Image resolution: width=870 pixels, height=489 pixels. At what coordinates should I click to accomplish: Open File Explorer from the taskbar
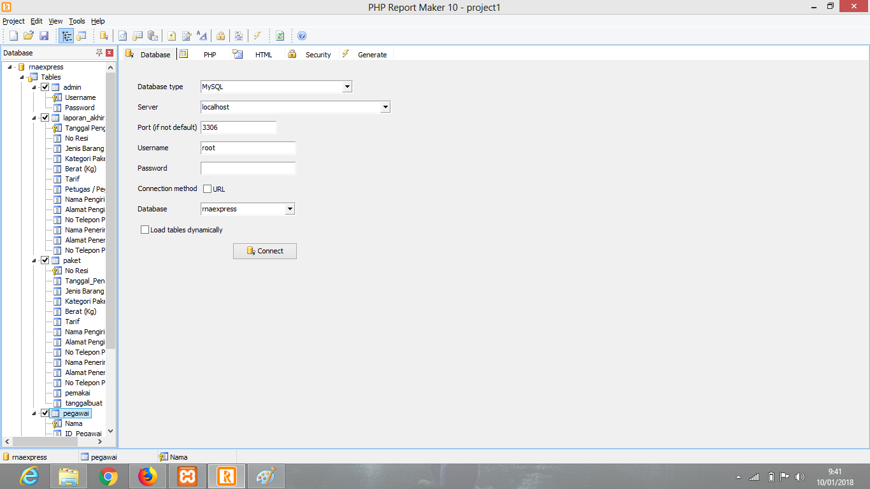tap(69, 476)
